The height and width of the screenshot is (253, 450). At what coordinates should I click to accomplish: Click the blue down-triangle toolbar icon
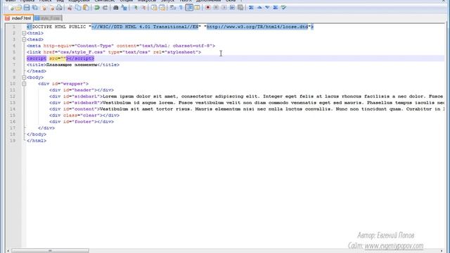pyautogui.click(x=267, y=8)
